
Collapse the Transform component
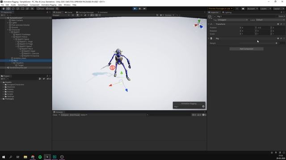pos(209,24)
